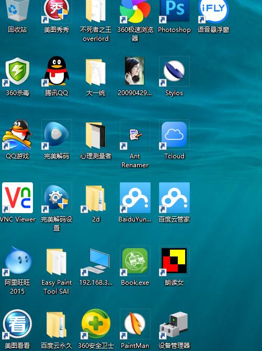Launch 腾讯QQ penguin icon

coord(56,71)
